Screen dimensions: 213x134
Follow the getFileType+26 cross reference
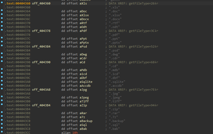144,3
